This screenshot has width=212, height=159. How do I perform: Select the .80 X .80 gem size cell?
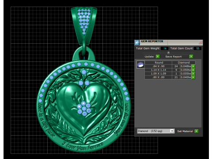click(x=159, y=77)
